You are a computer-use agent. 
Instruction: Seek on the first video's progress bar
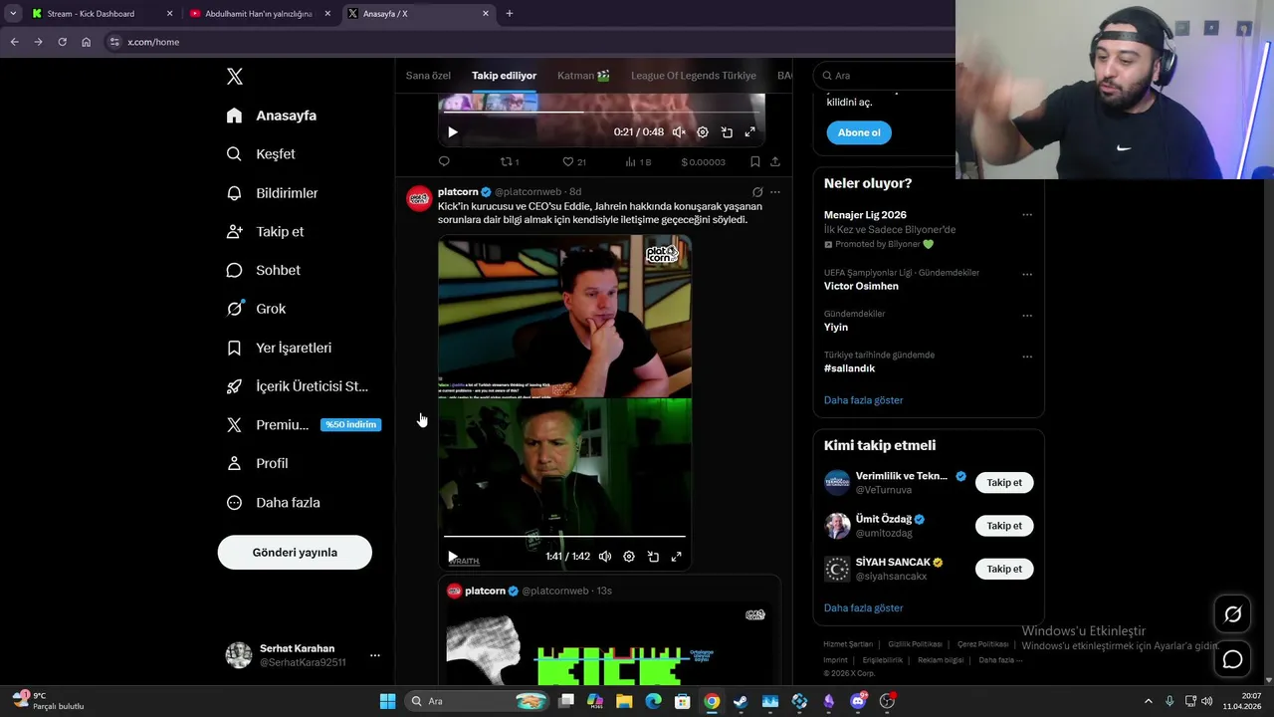(x=601, y=112)
